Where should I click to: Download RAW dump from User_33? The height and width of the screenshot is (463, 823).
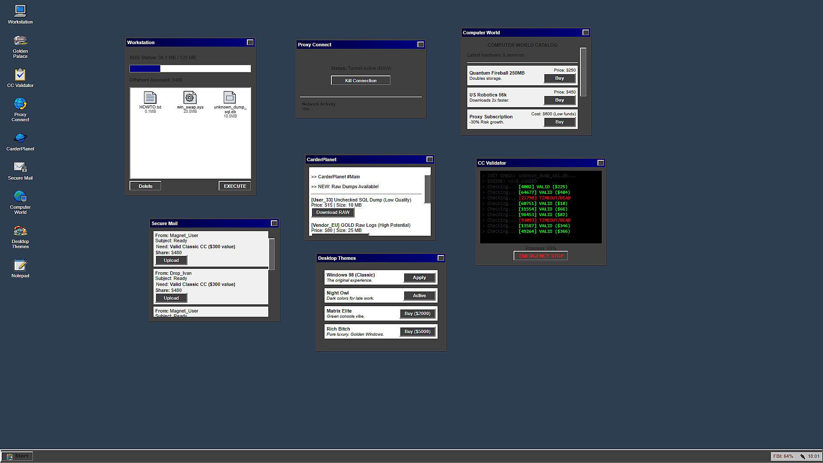(x=333, y=213)
